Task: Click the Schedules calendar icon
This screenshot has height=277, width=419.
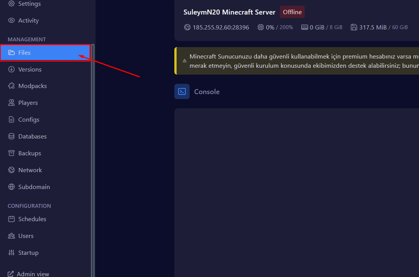Action: pyautogui.click(x=11, y=219)
